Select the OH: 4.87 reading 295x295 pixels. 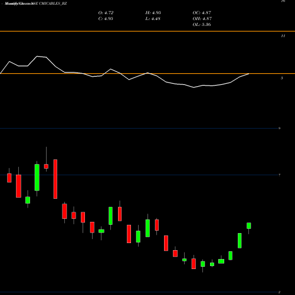(x=202, y=19)
